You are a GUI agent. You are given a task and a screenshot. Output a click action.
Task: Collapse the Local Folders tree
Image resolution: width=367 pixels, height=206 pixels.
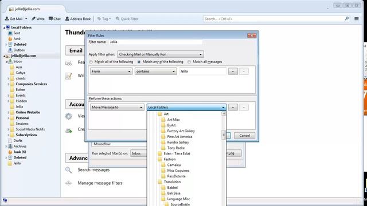click(4, 27)
